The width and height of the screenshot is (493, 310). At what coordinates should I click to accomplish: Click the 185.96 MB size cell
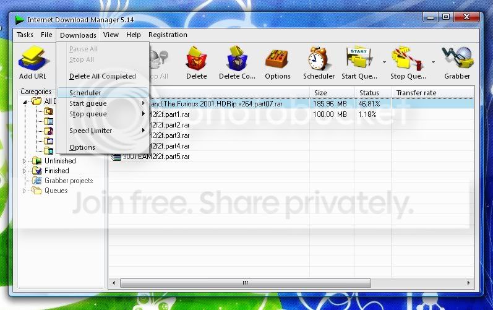coord(330,104)
